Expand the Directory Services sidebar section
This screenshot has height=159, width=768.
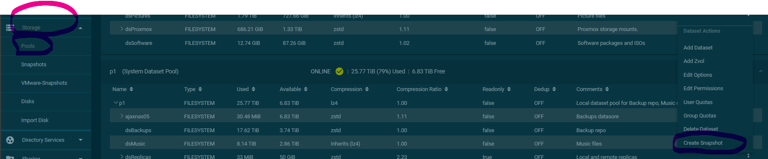tap(81, 140)
